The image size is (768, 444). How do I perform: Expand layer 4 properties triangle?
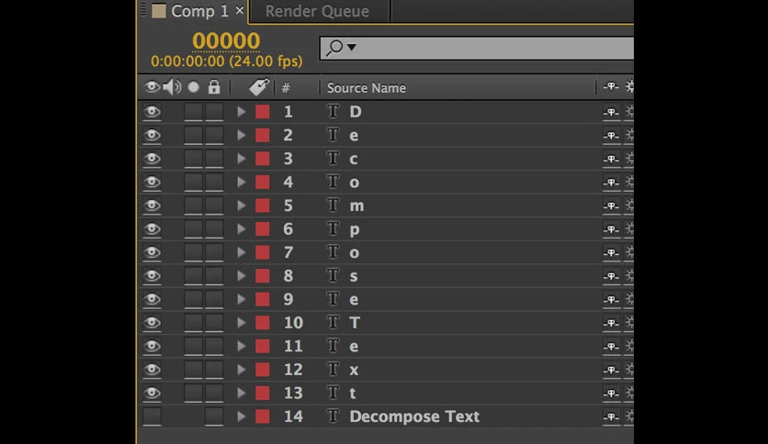click(241, 182)
